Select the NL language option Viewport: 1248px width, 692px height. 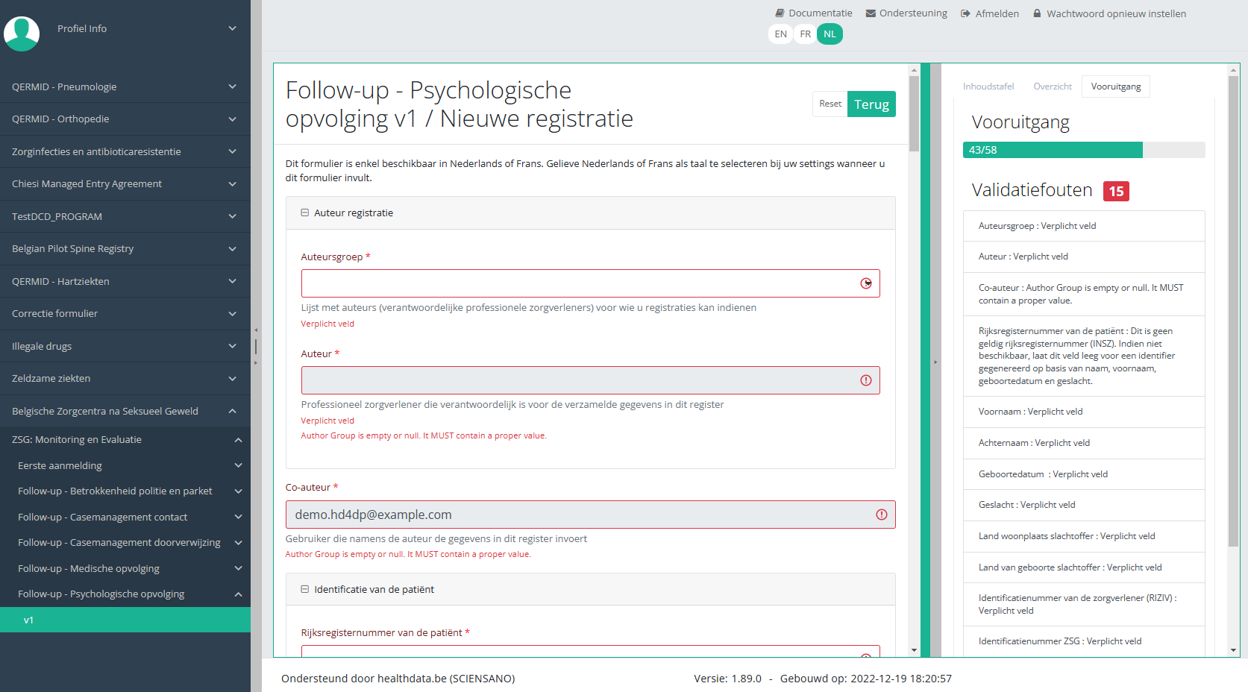coord(830,34)
